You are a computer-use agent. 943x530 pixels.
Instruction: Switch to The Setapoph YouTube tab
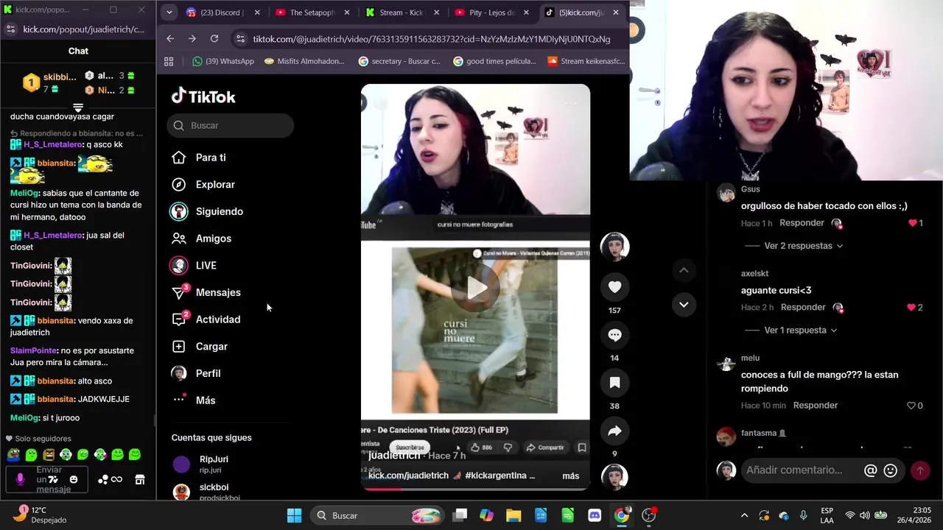tap(312, 13)
